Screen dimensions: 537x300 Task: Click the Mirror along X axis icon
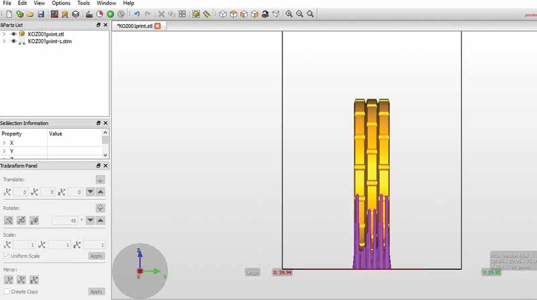[x=9, y=279]
